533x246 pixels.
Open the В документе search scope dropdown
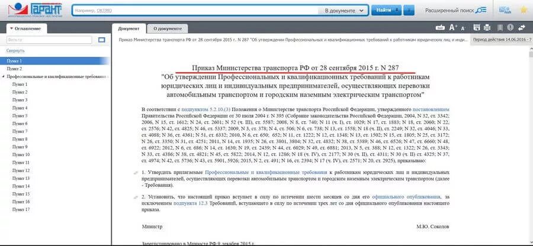pyautogui.click(x=343, y=11)
